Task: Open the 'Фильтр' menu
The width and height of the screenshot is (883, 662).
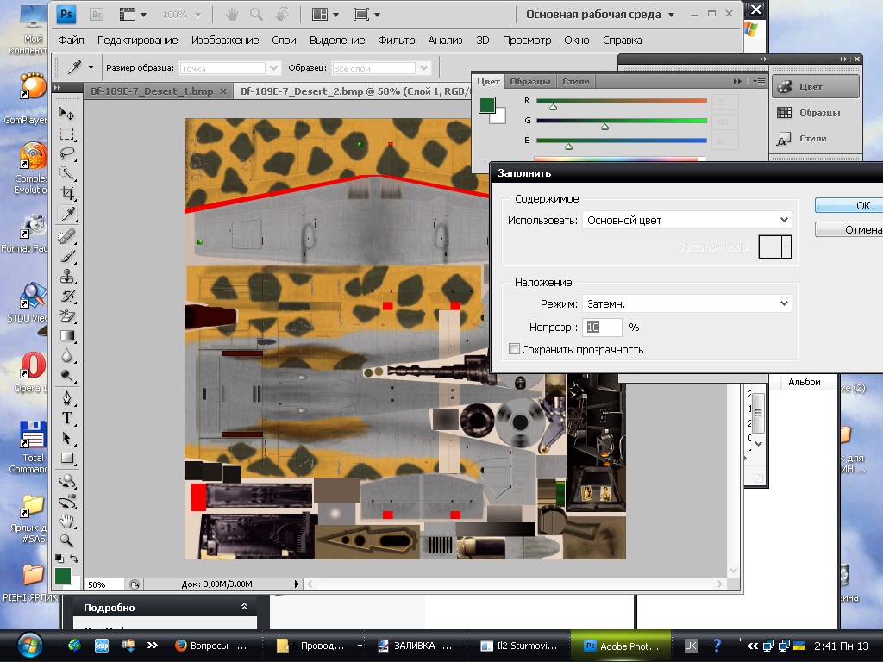Action: click(x=397, y=40)
